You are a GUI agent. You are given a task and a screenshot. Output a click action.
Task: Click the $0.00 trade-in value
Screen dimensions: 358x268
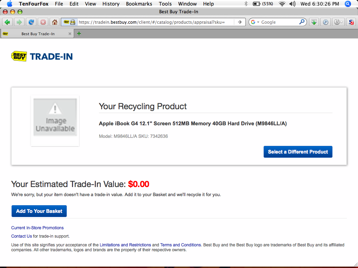click(138, 184)
